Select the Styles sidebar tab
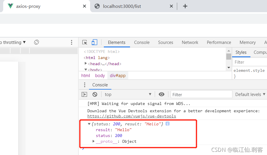 [x=241, y=52]
